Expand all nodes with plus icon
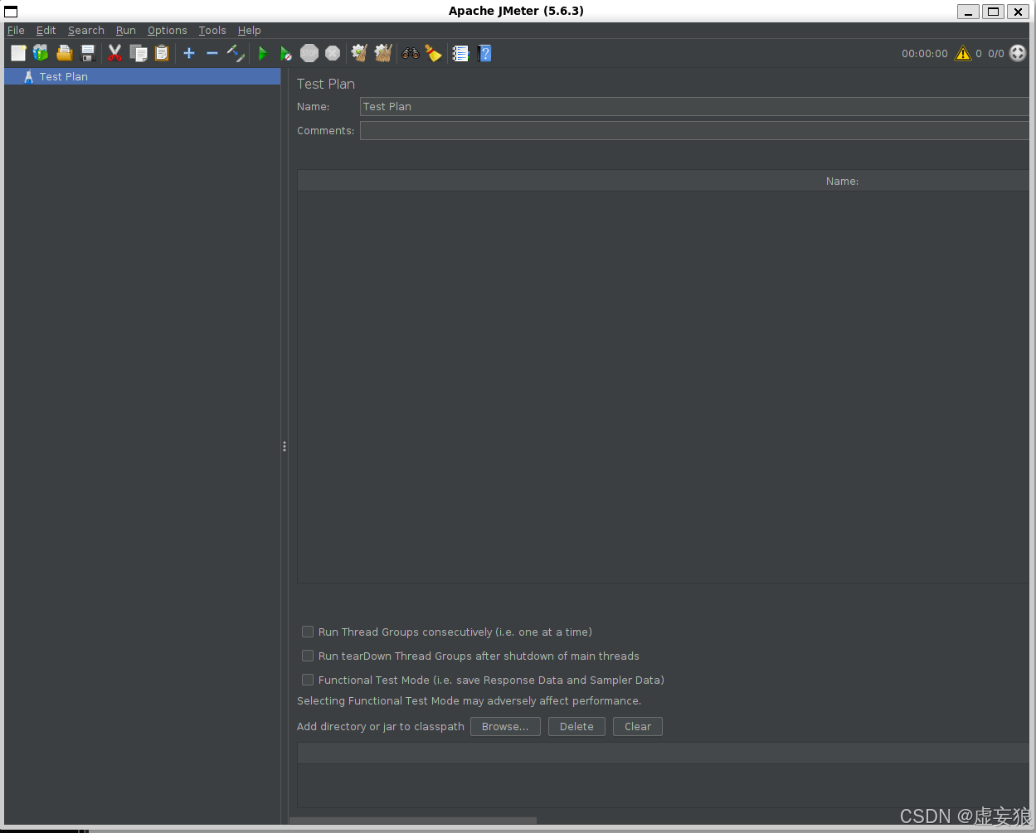The image size is (1036, 833). tap(189, 53)
